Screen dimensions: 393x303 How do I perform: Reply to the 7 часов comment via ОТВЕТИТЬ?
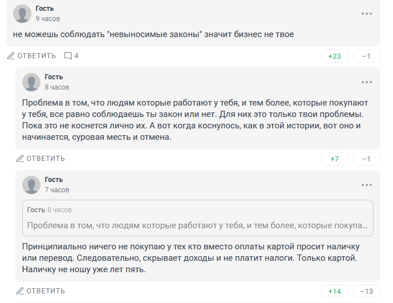tap(40, 291)
